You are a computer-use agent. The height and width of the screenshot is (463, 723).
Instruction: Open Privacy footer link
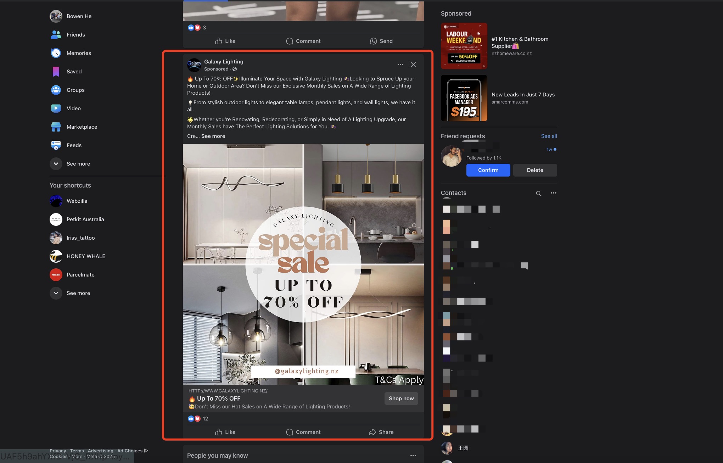58,451
